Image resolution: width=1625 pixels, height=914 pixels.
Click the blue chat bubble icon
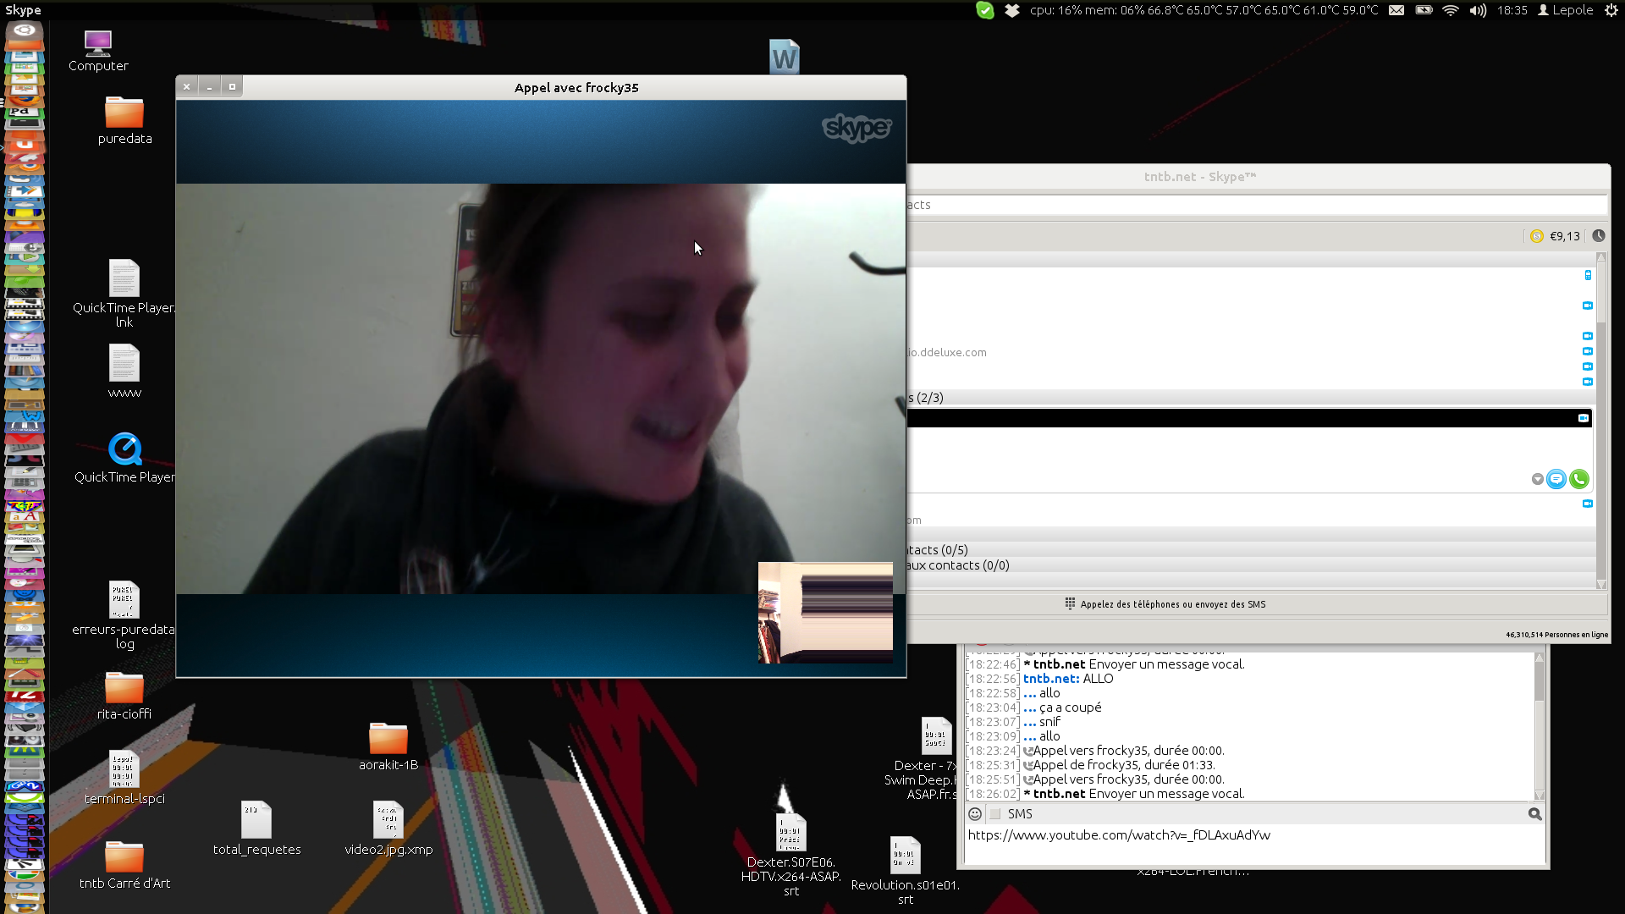pyautogui.click(x=1556, y=479)
